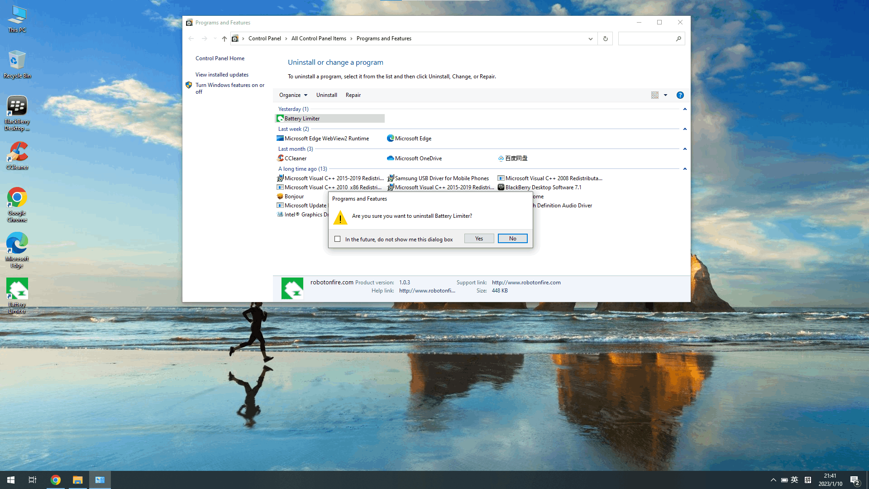
Task: Click the search magnifier icon
Action: pos(678,38)
